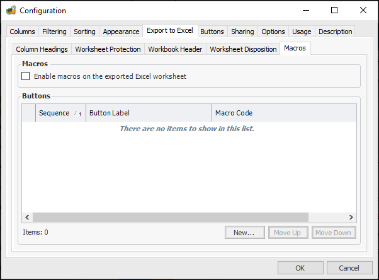The image size is (379, 280).
Task: Close the Configuration window
Action: click(363, 11)
